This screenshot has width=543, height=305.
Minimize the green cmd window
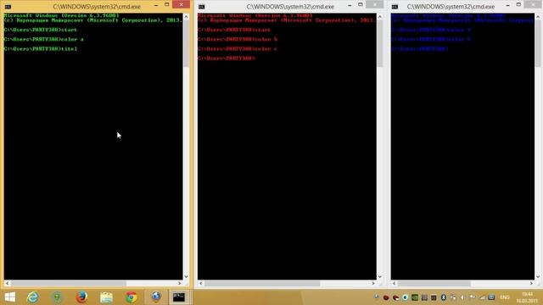[x=156, y=5]
